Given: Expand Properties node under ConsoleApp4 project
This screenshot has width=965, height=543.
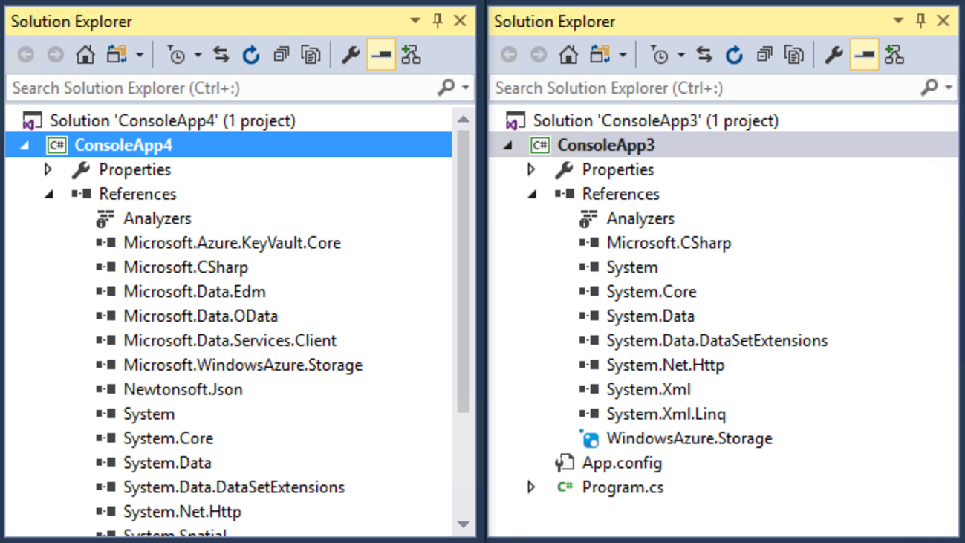Looking at the screenshot, I should pyautogui.click(x=48, y=169).
